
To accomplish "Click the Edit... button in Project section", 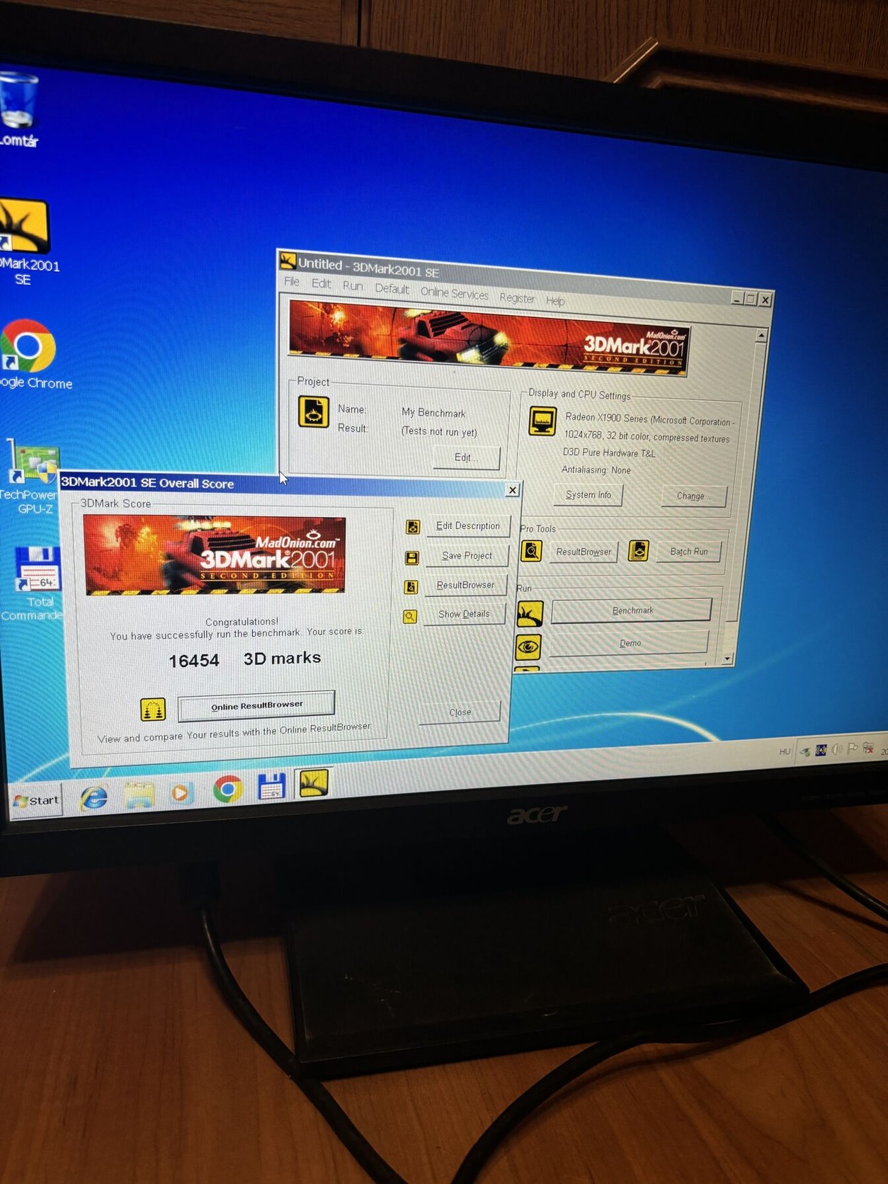I will (466, 457).
